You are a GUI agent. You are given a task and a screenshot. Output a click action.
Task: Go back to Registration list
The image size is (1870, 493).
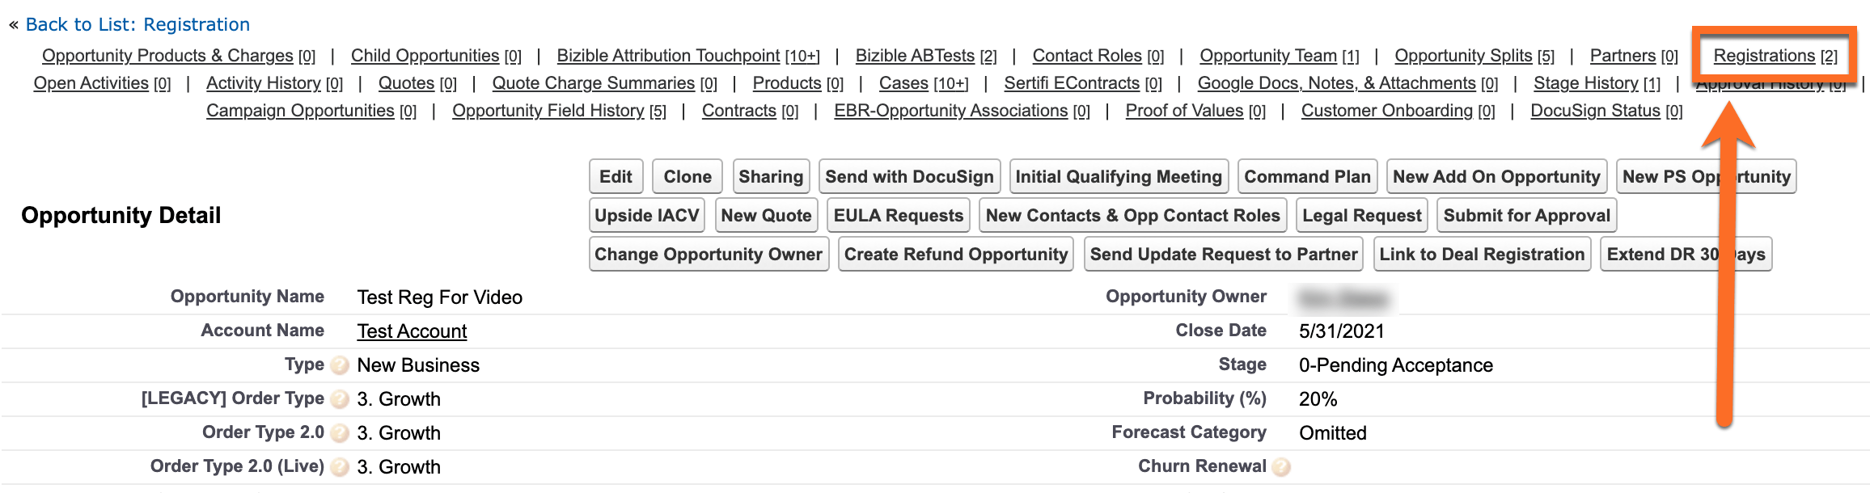137,24
